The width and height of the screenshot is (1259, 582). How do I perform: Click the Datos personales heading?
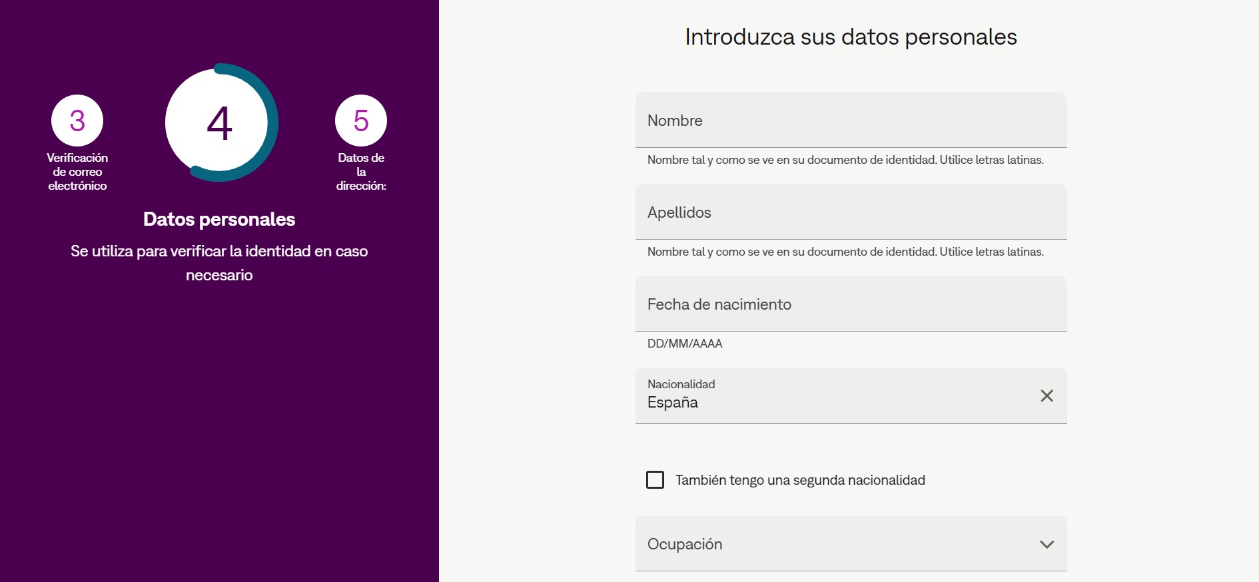[220, 220]
